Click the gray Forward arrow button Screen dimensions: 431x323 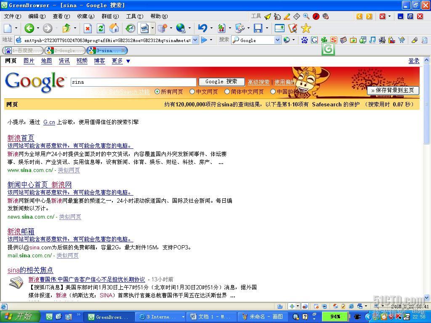pos(48,28)
